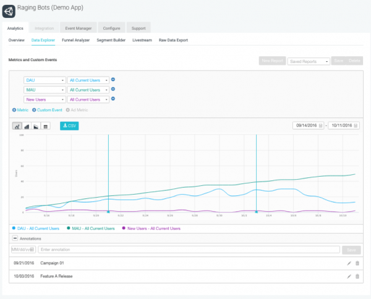Download chart data as CSV
Viewport: 371px width, 299px height.
69,126
